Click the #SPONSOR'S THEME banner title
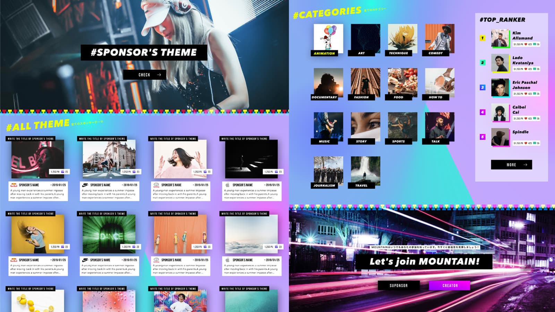555x312 pixels. pyautogui.click(x=144, y=52)
